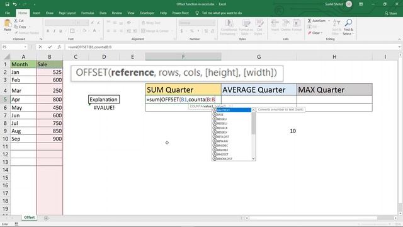Switch to the Power Pivot tab
Viewport: 403px width, 227px height.
(181, 13)
